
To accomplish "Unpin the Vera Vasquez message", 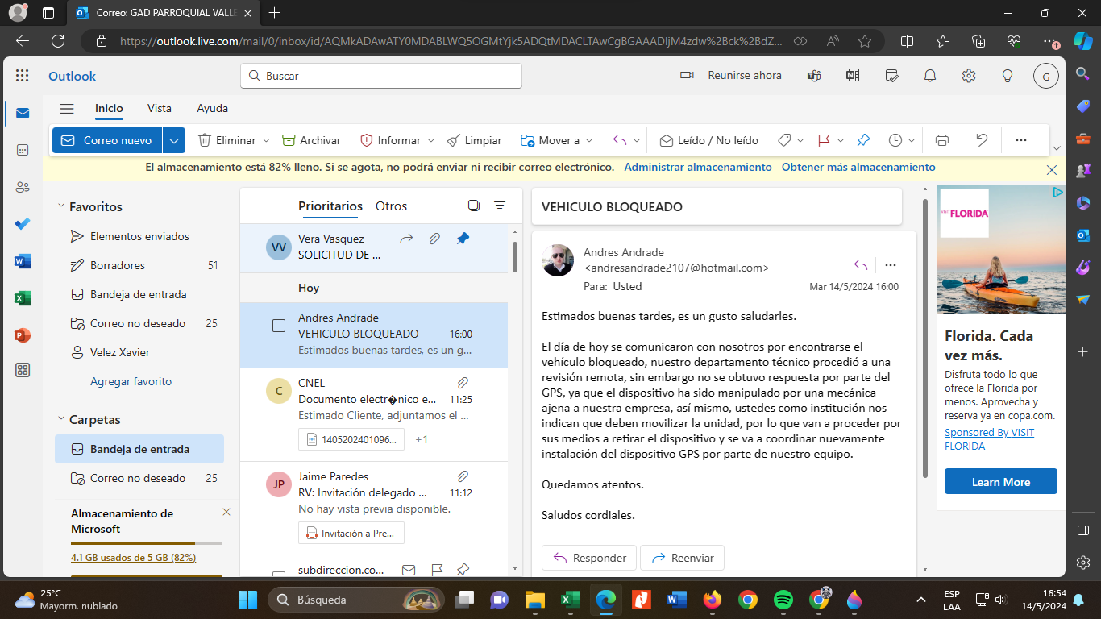I will [x=463, y=239].
